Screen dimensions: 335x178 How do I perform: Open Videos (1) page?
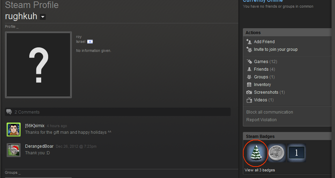pyautogui.click(x=264, y=100)
